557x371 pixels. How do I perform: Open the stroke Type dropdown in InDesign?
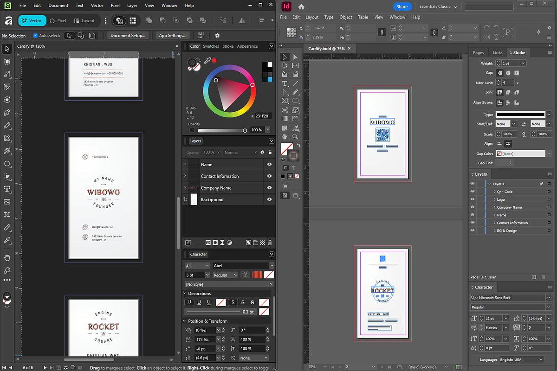click(x=549, y=115)
